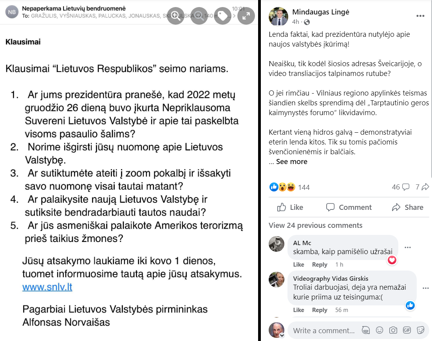This screenshot has width=432, height=341.
Task: Click the zoom in magnifier icon
Action: pyautogui.click(x=175, y=16)
